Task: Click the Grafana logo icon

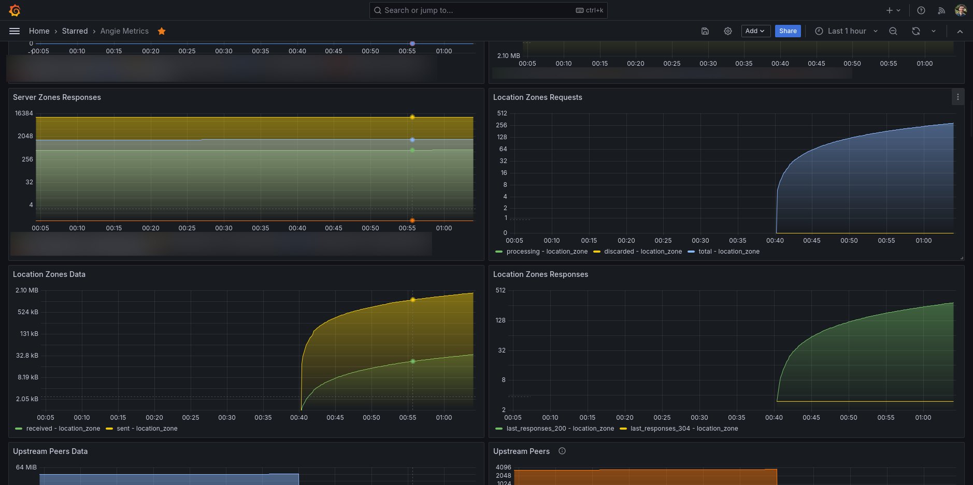Action: [x=15, y=10]
